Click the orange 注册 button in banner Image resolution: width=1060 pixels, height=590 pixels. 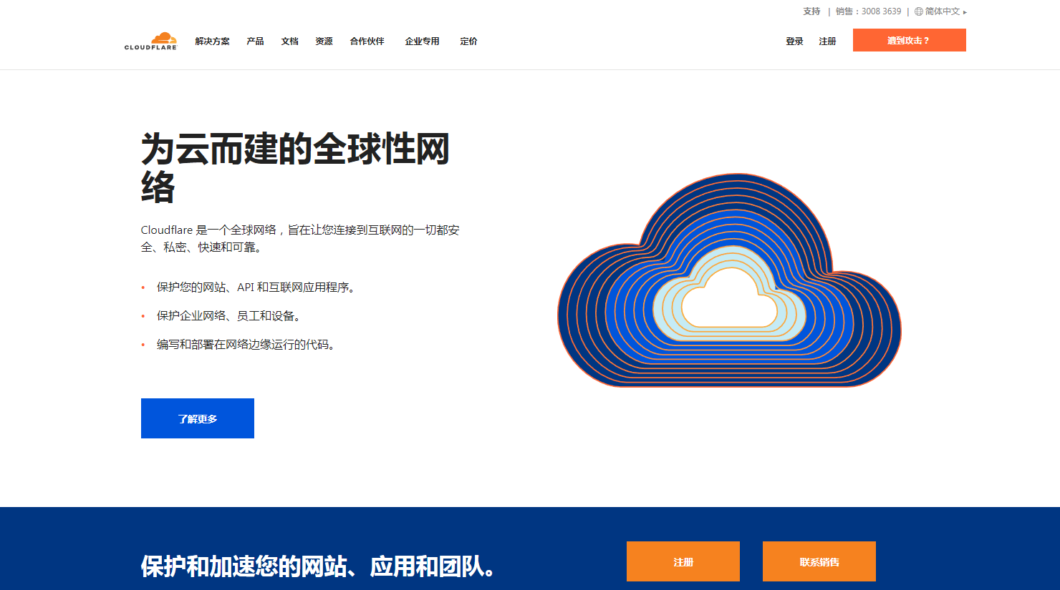pyautogui.click(x=683, y=561)
